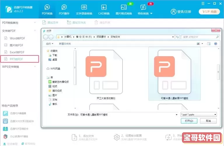This screenshot has width=224, height=146.
Task: Toggle the preview pane icon
Action: coord(209,44)
